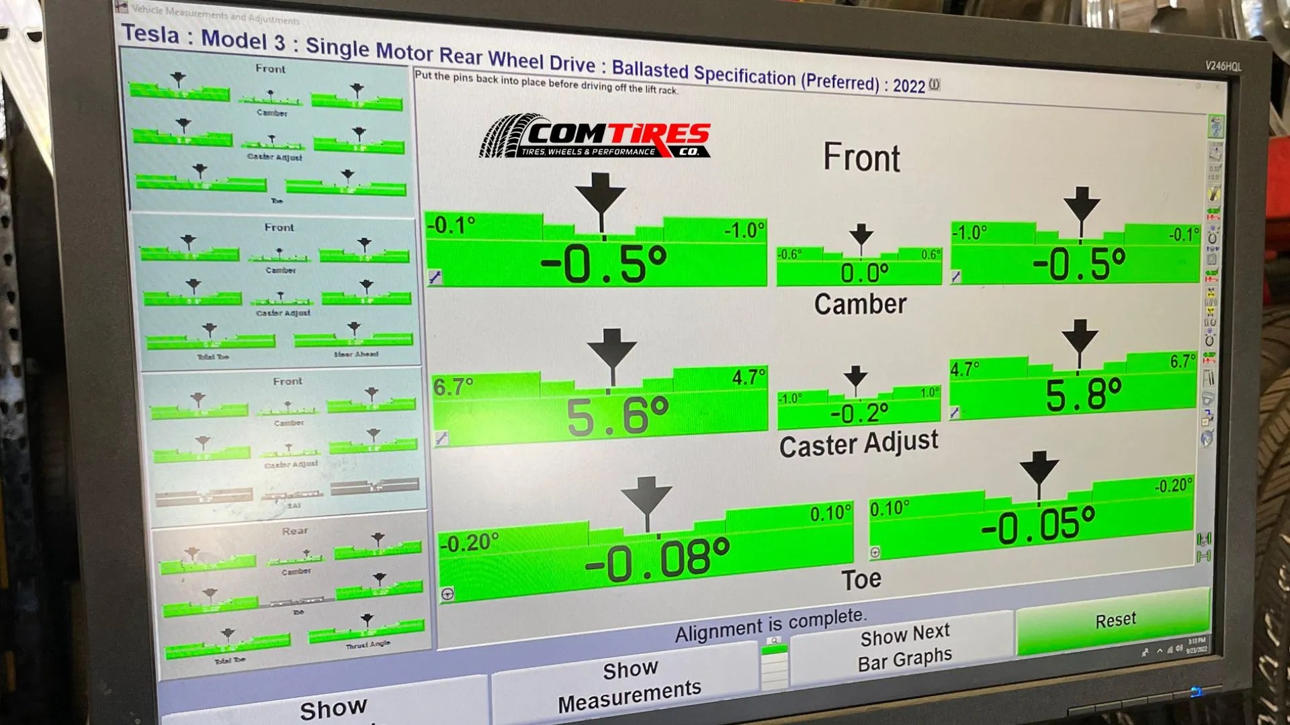Viewport: 1290px width, 725px height.
Task: Select the green vehicle icon atop the right toolbar
Action: (x=1216, y=126)
